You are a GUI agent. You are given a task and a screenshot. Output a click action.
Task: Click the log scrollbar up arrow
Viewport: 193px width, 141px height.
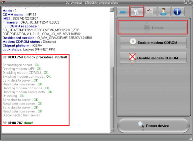point(111,10)
